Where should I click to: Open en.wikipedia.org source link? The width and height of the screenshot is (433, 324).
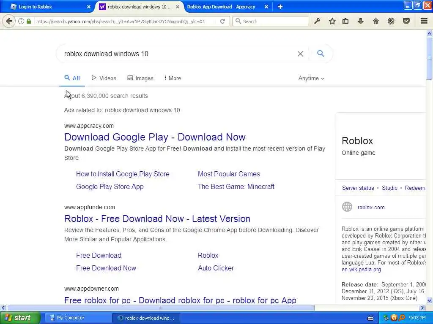coord(361,270)
